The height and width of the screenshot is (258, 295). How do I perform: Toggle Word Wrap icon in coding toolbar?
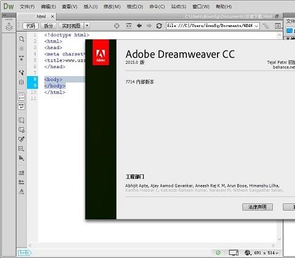tap(22, 106)
